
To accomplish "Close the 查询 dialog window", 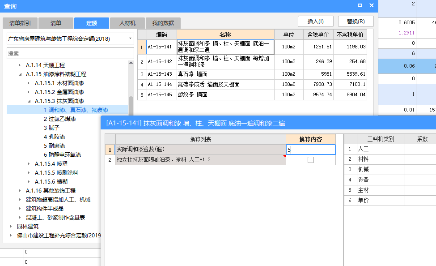I will [x=372, y=5].
